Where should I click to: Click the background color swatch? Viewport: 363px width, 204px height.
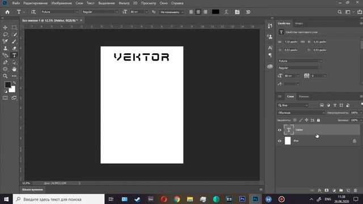click(12, 90)
